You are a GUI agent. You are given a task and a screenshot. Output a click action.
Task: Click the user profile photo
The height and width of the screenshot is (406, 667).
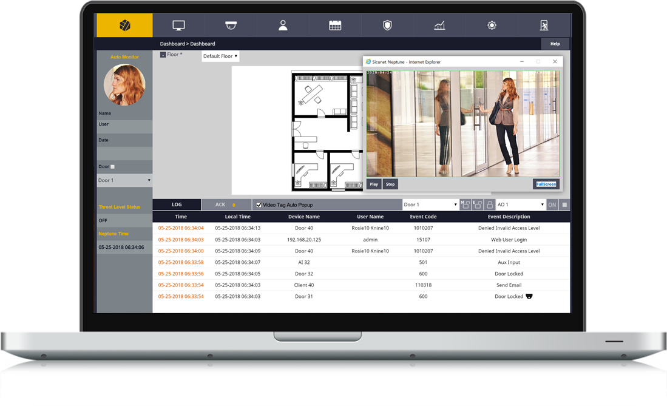(x=124, y=85)
